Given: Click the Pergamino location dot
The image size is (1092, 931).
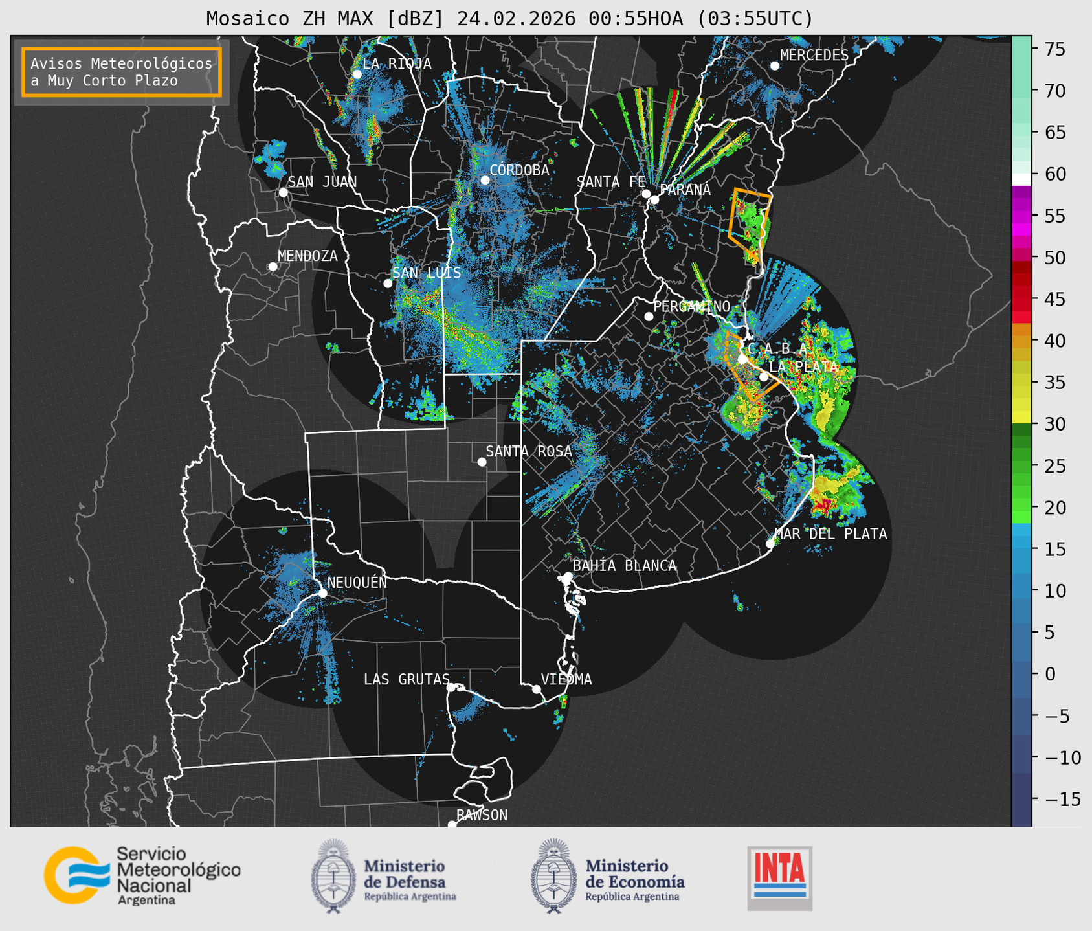Looking at the screenshot, I should pyautogui.click(x=649, y=316).
